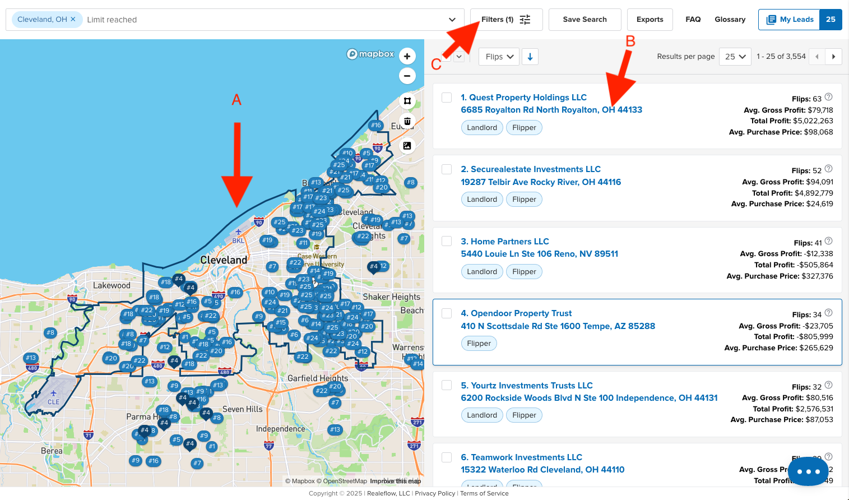Delete drawn shape with trash icon
This screenshot has height=500, width=849.
(x=407, y=122)
